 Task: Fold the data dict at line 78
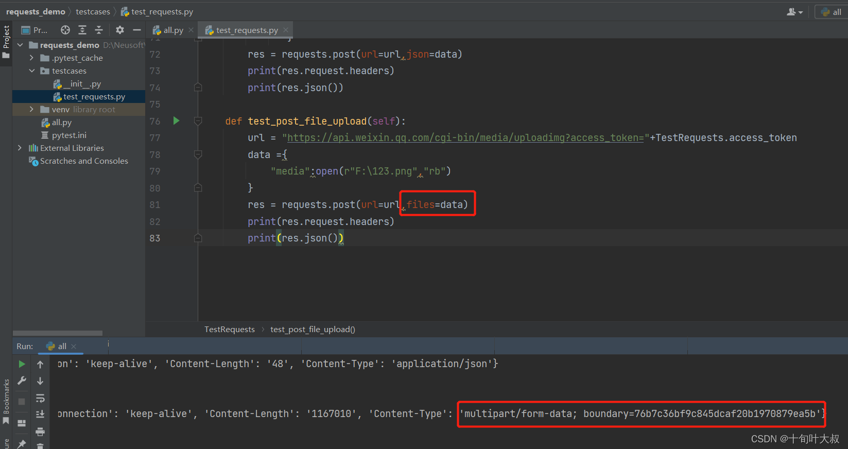[x=198, y=154]
